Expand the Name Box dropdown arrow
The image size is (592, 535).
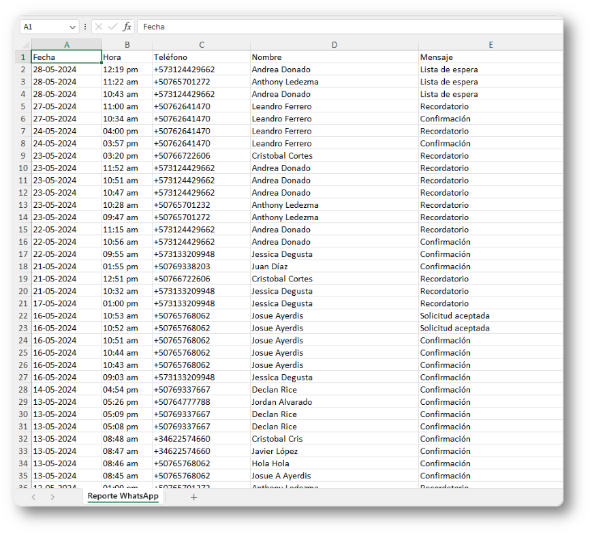click(x=72, y=27)
